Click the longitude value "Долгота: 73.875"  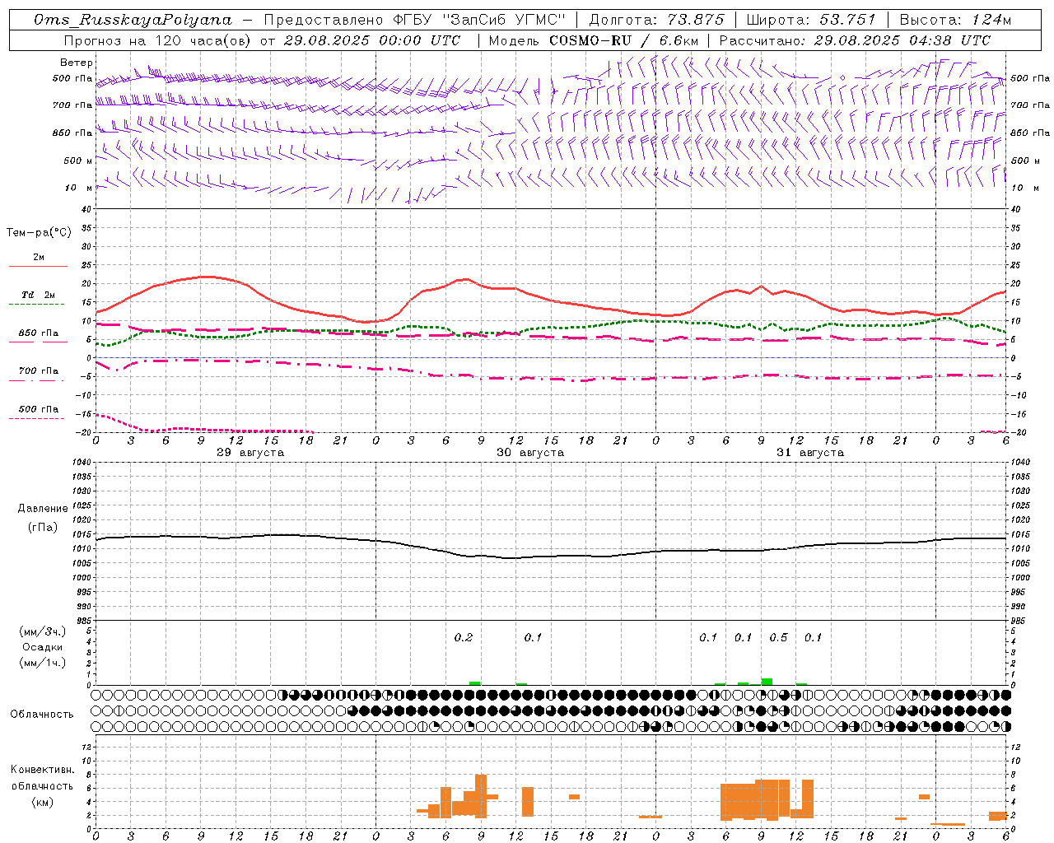pyautogui.click(x=657, y=20)
